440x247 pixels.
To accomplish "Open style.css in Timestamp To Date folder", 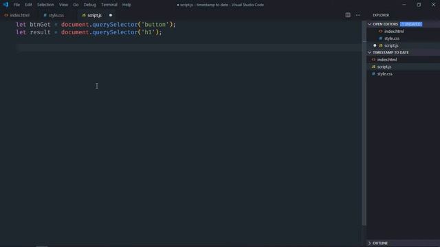I will (x=385, y=74).
